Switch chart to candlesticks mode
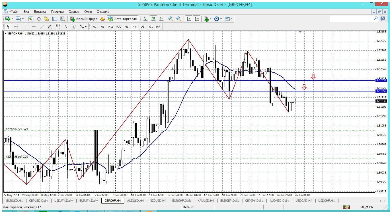 point(153,19)
